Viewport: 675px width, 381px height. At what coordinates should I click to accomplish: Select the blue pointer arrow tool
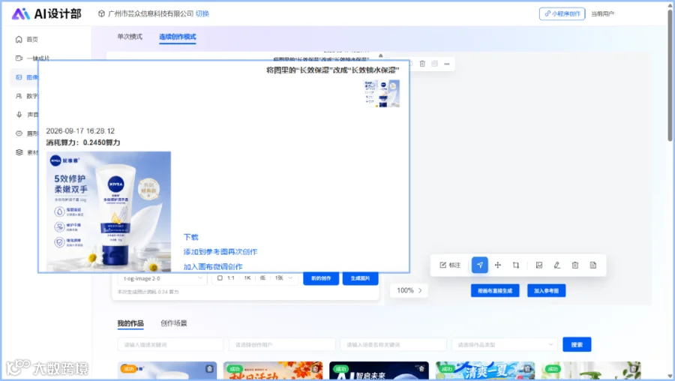(x=479, y=265)
